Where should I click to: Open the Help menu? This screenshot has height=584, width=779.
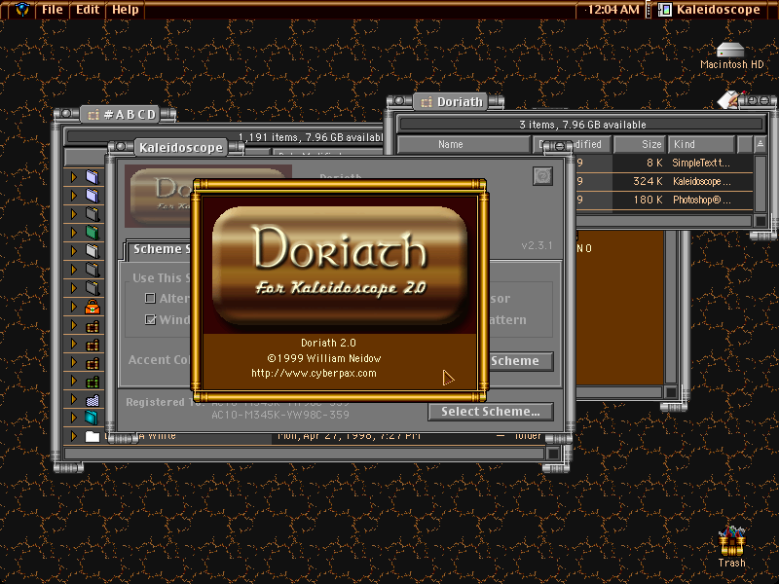point(125,10)
